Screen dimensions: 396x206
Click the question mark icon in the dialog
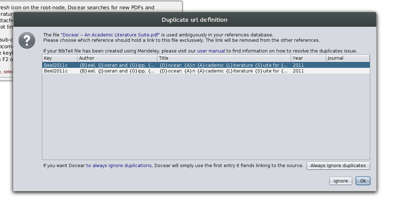(27, 40)
